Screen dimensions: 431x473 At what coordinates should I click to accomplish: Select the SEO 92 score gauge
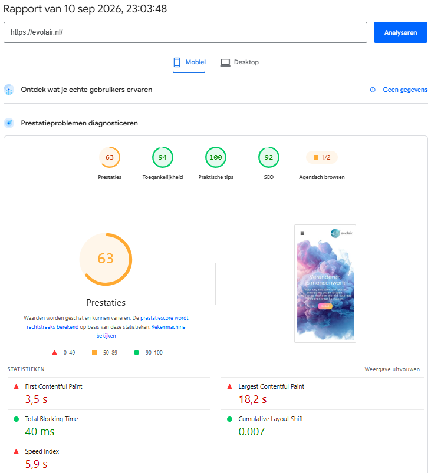click(269, 157)
